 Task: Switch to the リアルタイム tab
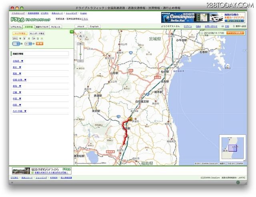click(16, 26)
